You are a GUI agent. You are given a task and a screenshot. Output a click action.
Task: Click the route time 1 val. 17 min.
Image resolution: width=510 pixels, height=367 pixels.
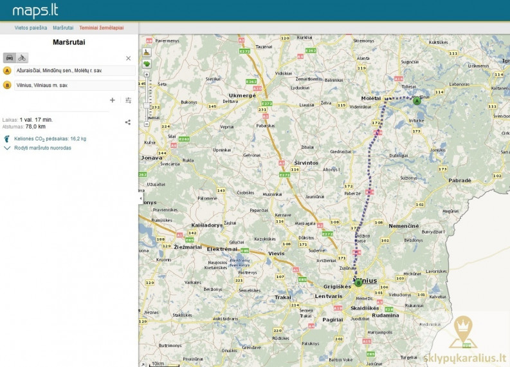tap(36, 120)
